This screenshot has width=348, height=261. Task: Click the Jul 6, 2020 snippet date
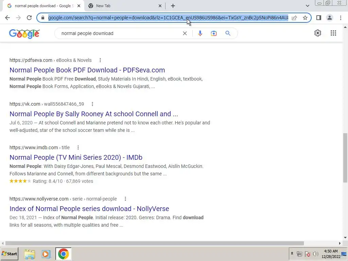pos(21,123)
